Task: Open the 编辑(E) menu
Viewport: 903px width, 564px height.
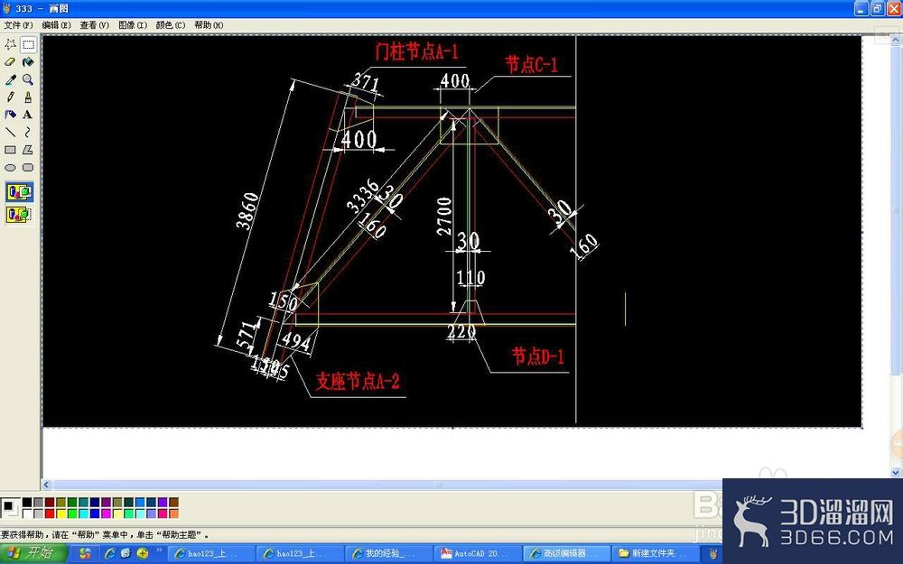Action: [56, 25]
